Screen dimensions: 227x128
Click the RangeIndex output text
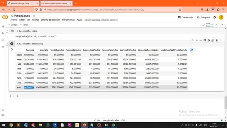pos(36,36)
